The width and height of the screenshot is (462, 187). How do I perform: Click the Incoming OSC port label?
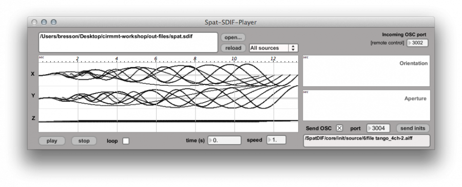pyautogui.click(x=404, y=35)
